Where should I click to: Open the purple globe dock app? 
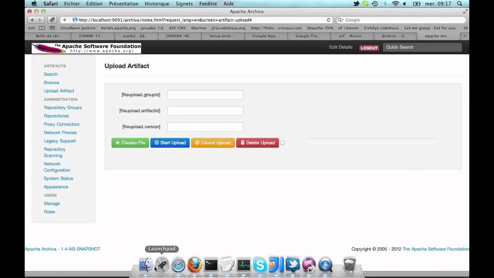pyautogui.click(x=309, y=265)
